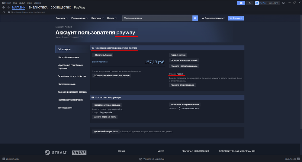Go back with the left arrow
The width and height of the screenshot is (302, 162).
pos(3,7)
